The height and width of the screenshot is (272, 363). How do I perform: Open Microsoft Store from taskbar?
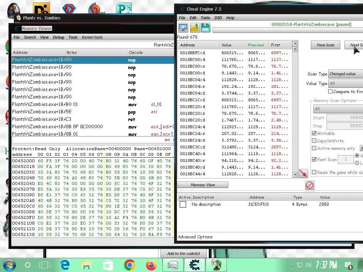point(108,265)
